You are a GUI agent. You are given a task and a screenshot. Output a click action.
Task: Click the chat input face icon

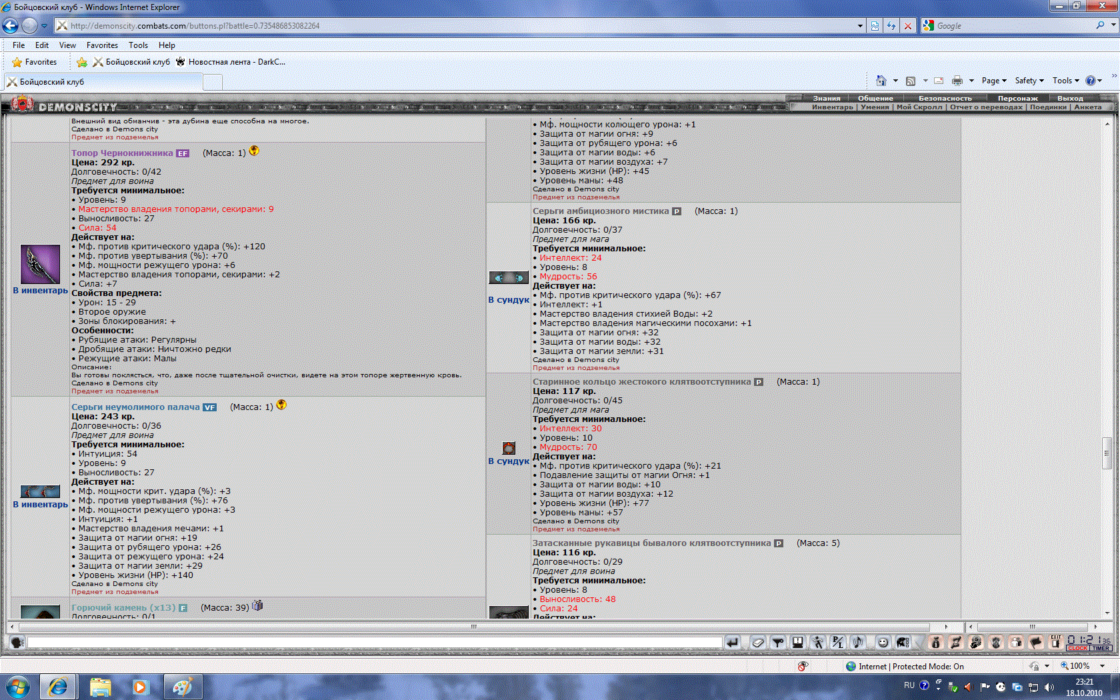[17, 642]
